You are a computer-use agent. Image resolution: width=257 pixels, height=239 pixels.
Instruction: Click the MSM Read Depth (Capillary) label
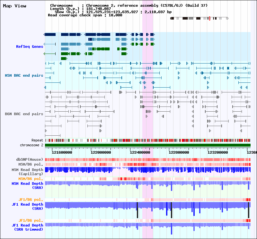pyautogui.click(x=27, y=172)
